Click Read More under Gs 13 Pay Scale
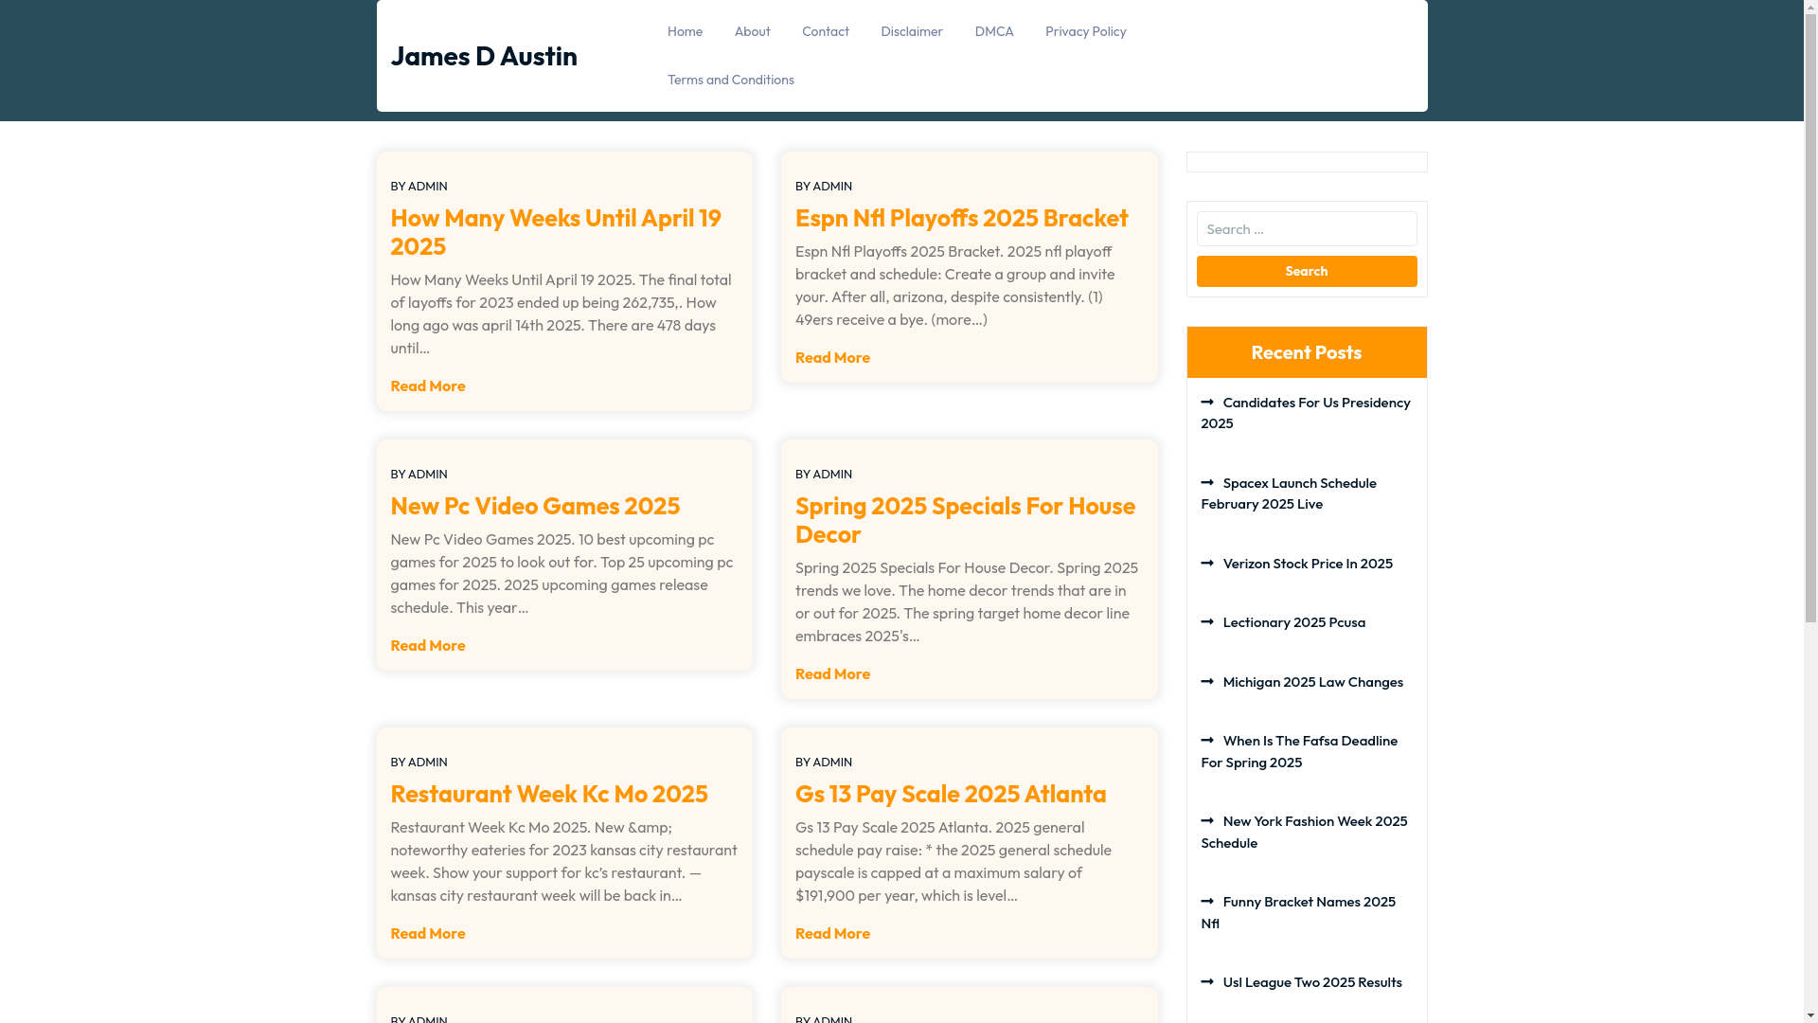 pyautogui.click(x=832, y=933)
